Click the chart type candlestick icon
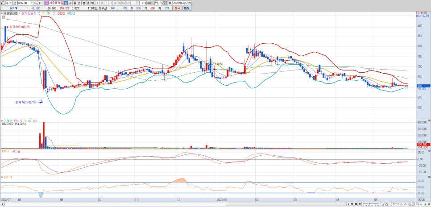431x207 pixels. [157, 3]
